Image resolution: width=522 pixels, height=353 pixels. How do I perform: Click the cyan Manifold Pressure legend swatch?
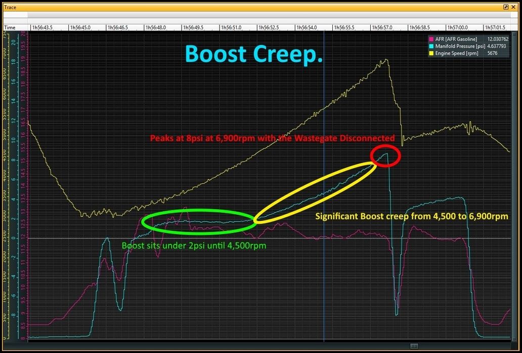tap(431, 46)
